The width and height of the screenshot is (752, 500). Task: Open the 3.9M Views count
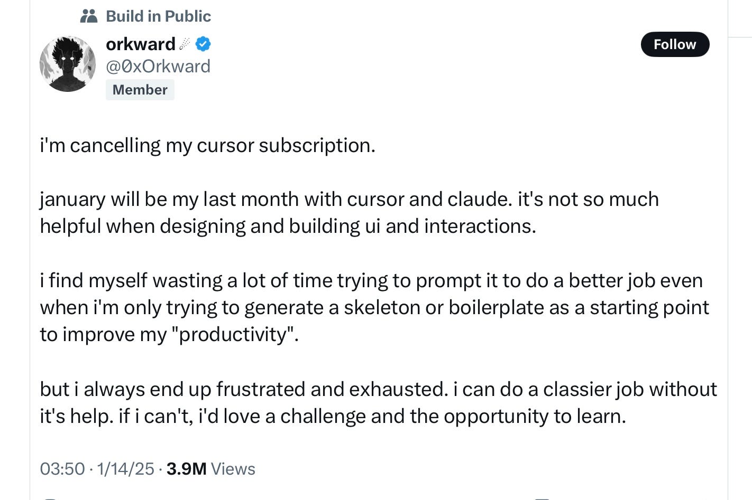(x=210, y=469)
